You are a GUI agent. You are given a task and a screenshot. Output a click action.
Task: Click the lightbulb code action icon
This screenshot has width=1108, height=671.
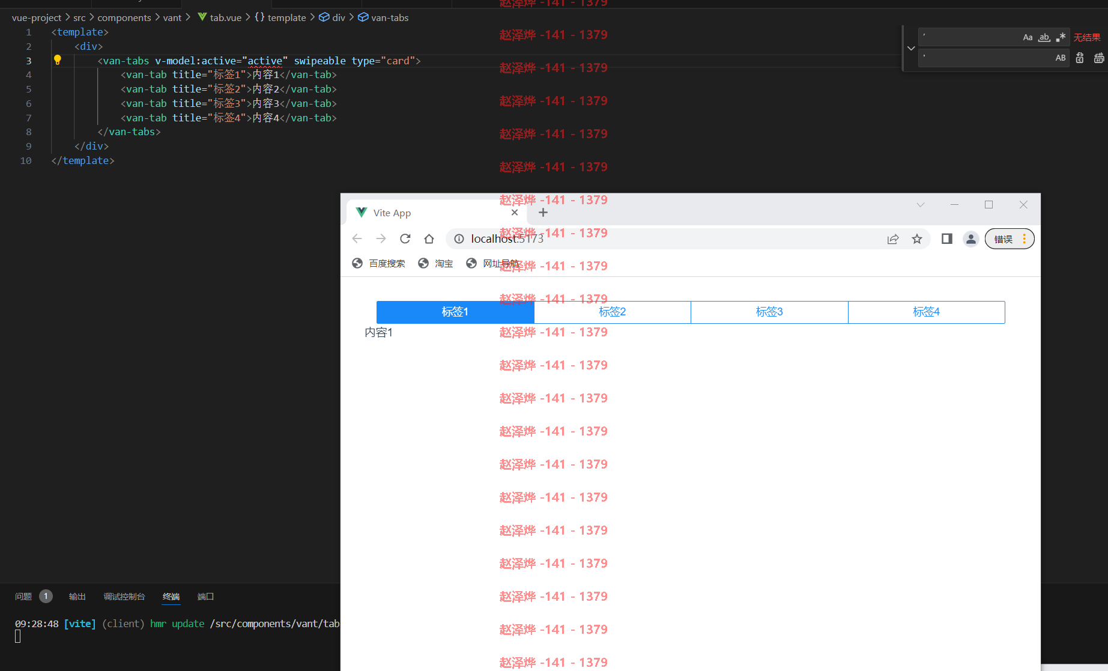pyautogui.click(x=58, y=59)
